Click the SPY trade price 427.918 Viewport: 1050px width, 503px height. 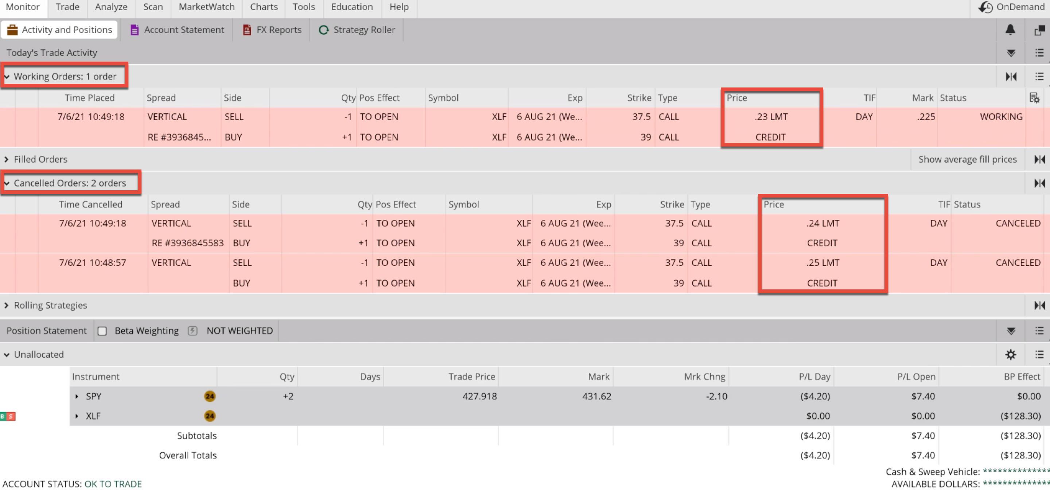tap(479, 396)
